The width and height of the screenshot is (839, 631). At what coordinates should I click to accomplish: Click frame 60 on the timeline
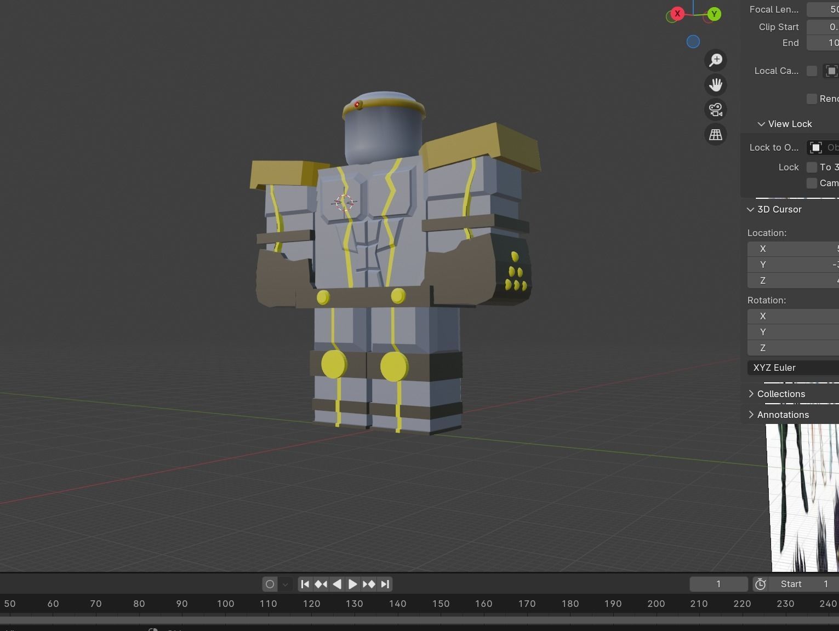point(53,604)
